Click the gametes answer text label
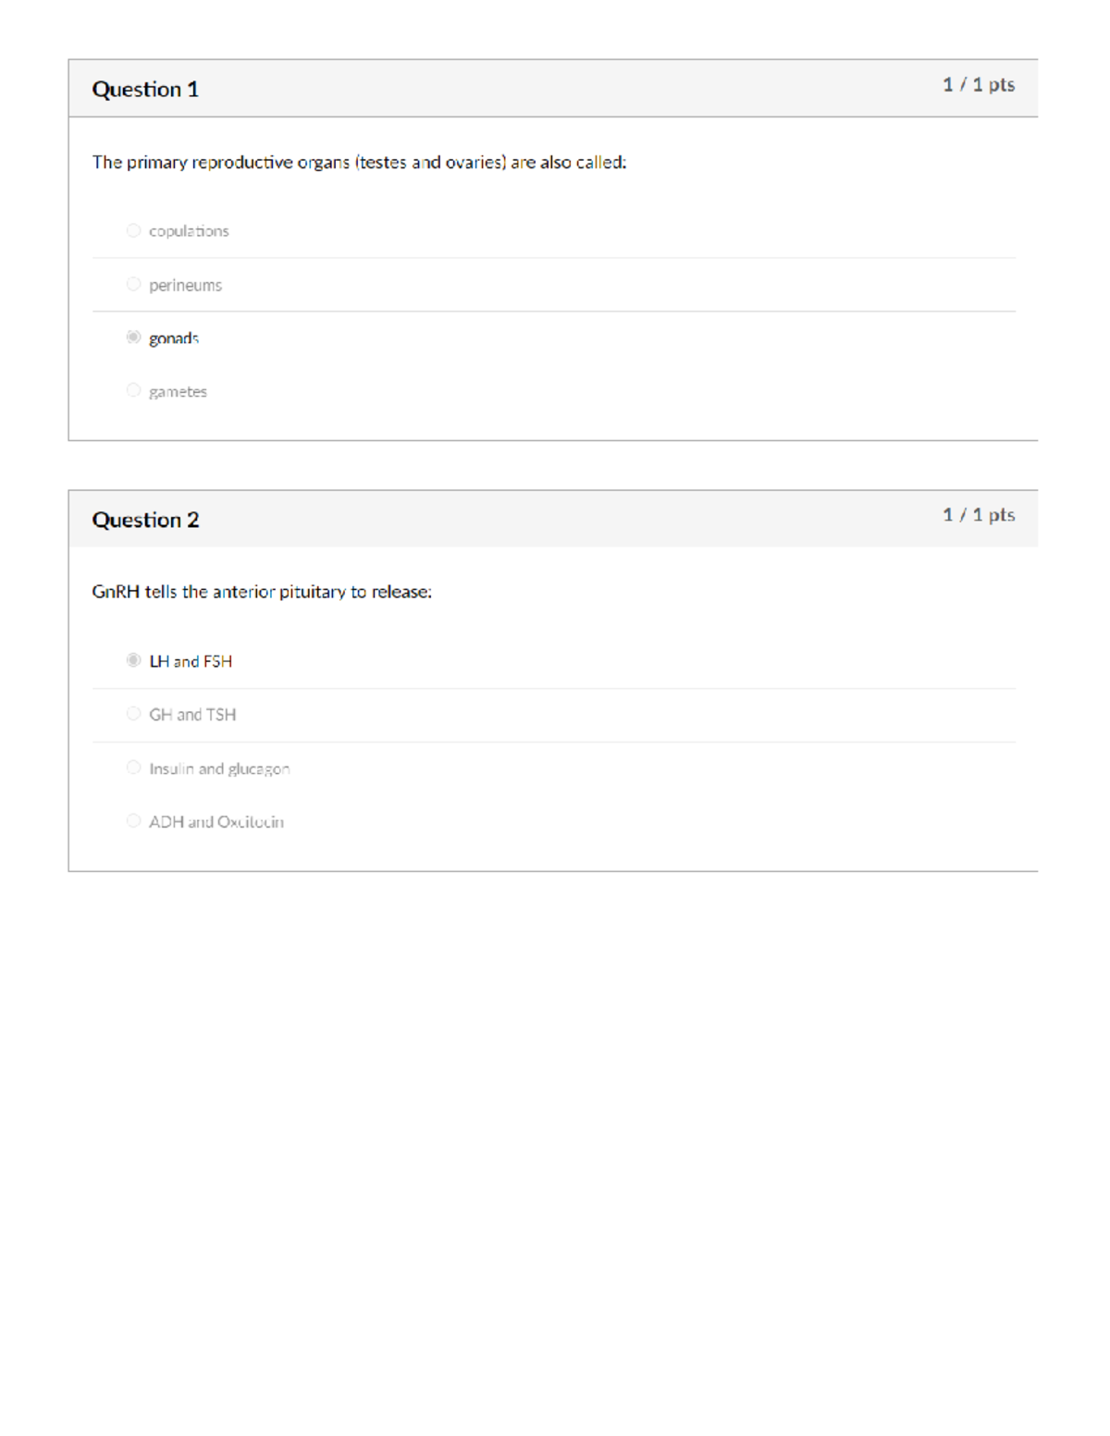Viewport: 1110px width, 1436px height. [x=178, y=391]
